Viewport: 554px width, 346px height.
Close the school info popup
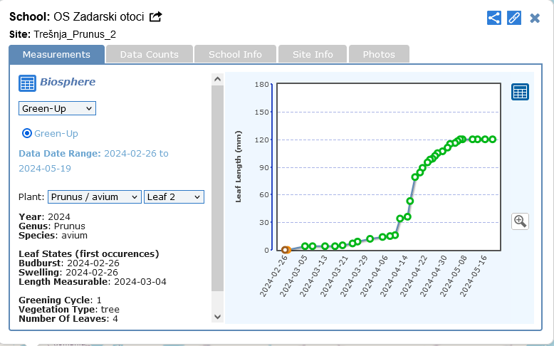coord(535,18)
